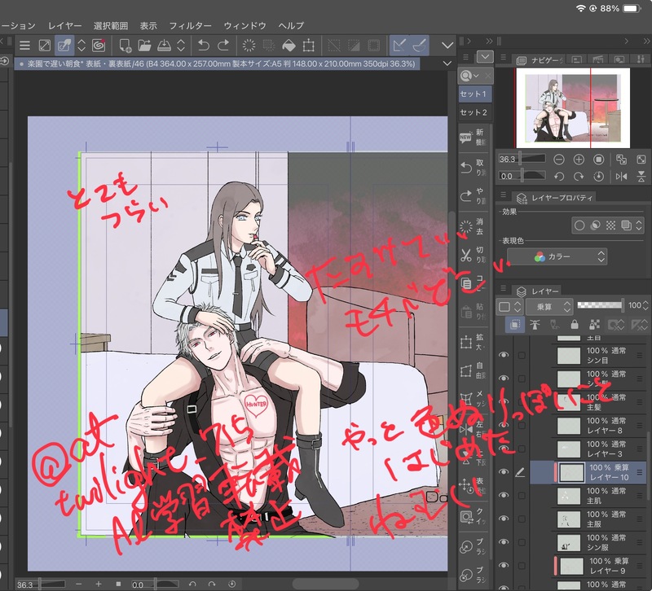Click the Save icon in command bar
The image size is (652, 591).
[x=165, y=45]
